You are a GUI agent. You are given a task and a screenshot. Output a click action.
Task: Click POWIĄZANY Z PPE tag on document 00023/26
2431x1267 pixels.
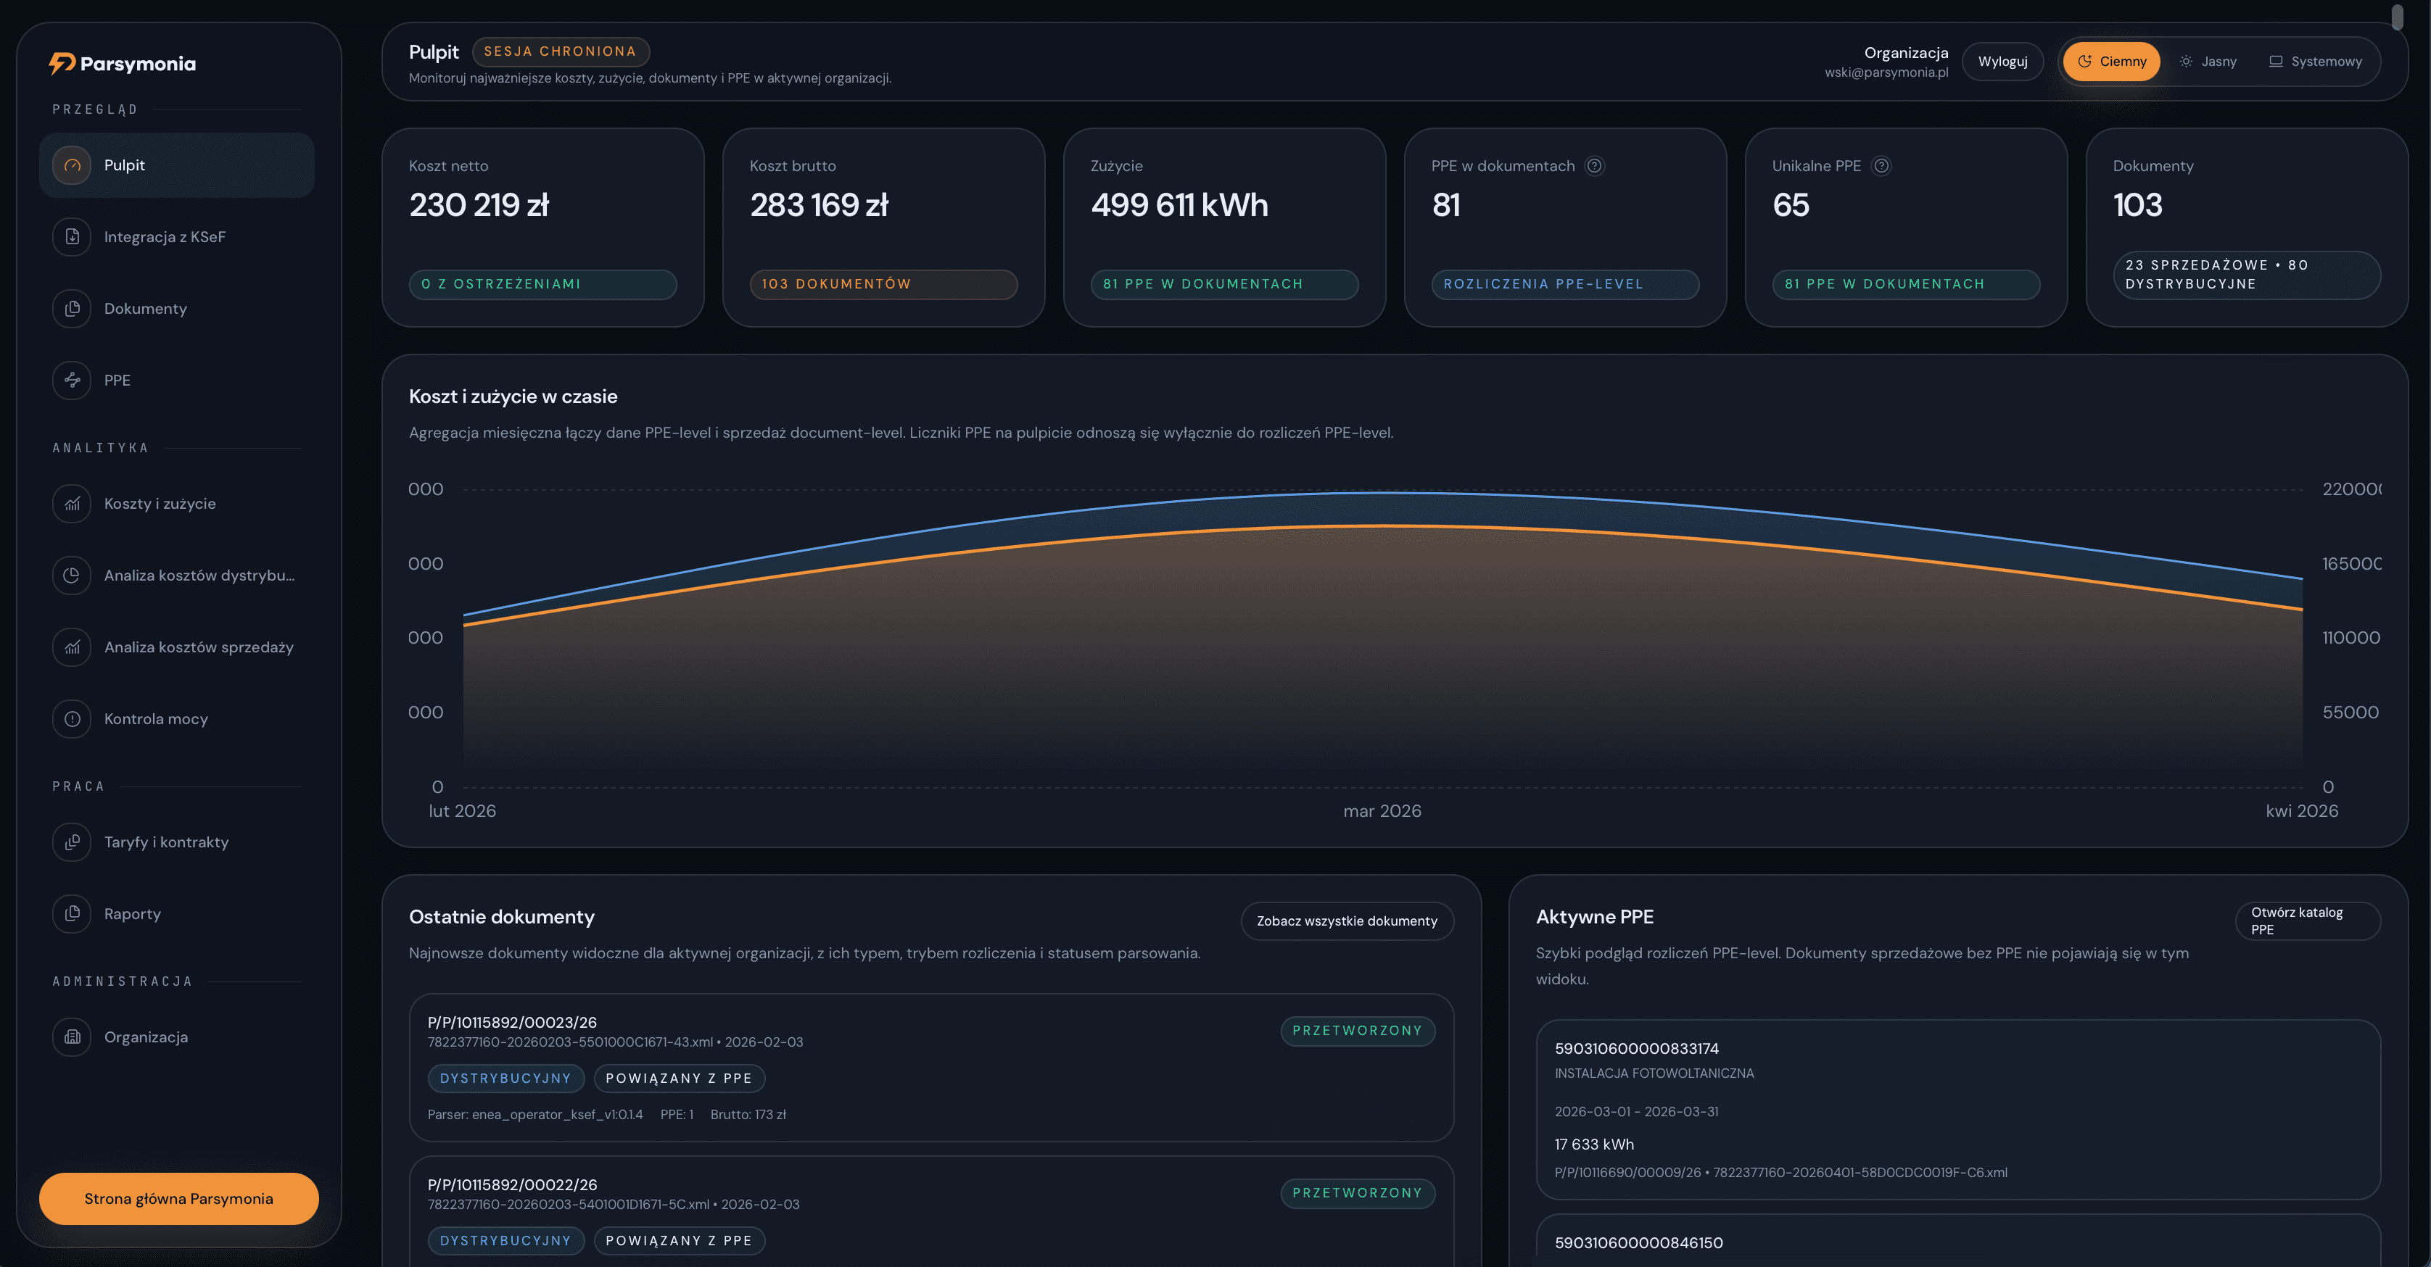click(679, 1079)
